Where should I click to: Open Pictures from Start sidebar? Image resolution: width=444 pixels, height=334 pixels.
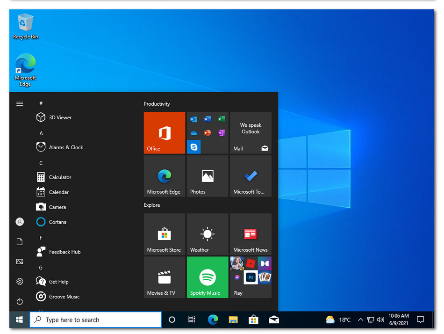pyautogui.click(x=20, y=261)
